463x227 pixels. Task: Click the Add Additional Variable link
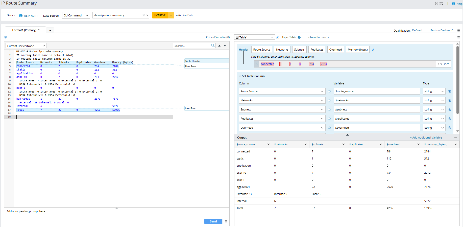point(426,138)
